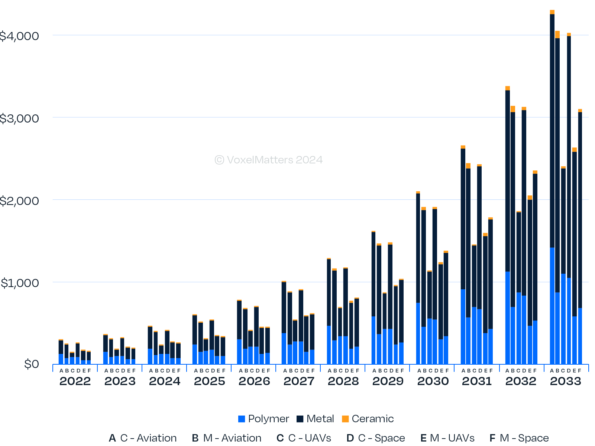
Task: Select the 'E M - UAVs' key entry
Action: (447, 438)
